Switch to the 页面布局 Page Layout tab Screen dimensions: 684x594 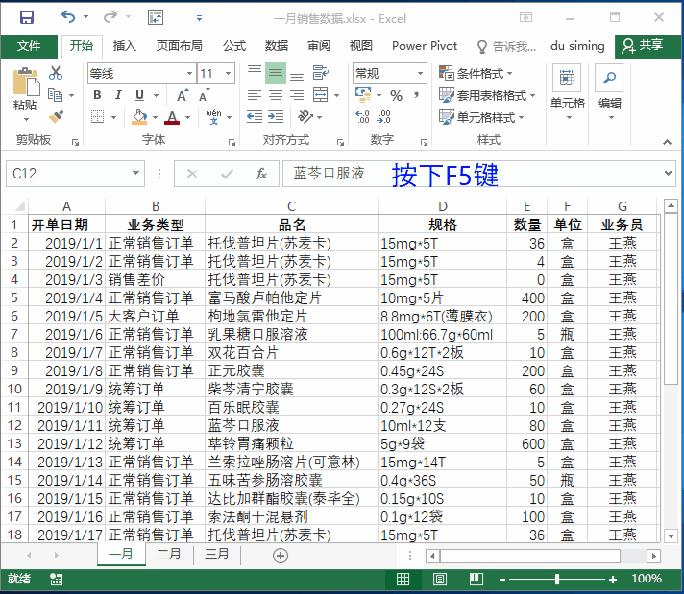(180, 46)
